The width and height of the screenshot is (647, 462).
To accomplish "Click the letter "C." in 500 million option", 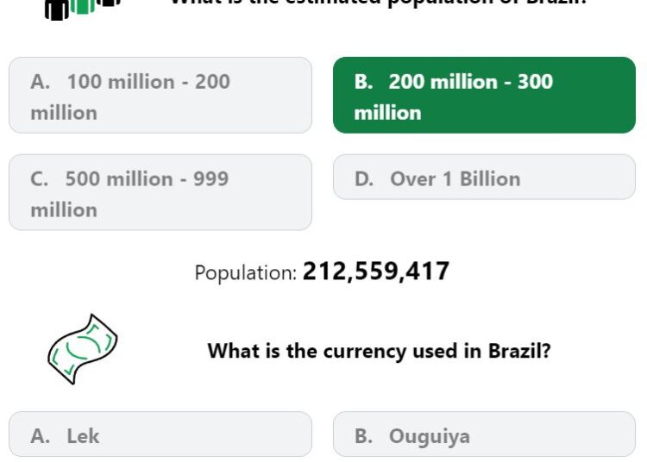I will (x=39, y=179).
